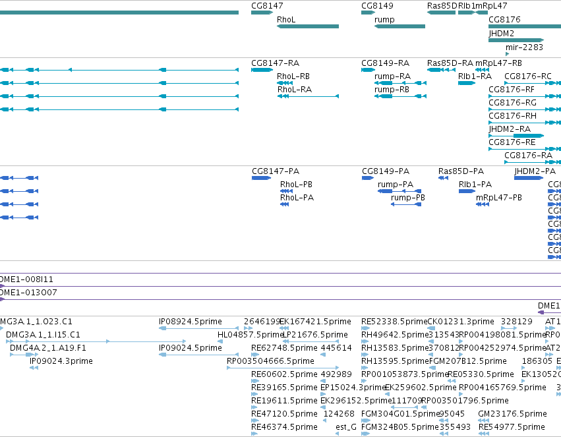The width and height of the screenshot is (561, 437).
Task: Click the RE19611.5prime EST label
Action: (x=284, y=401)
